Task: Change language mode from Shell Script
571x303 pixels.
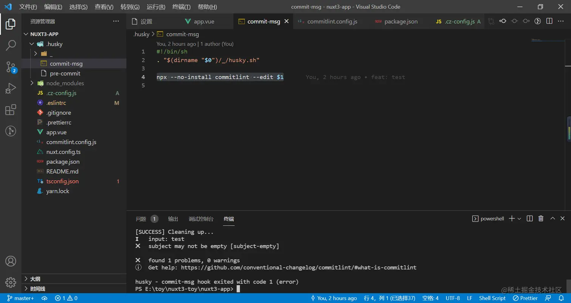Action: point(492,298)
